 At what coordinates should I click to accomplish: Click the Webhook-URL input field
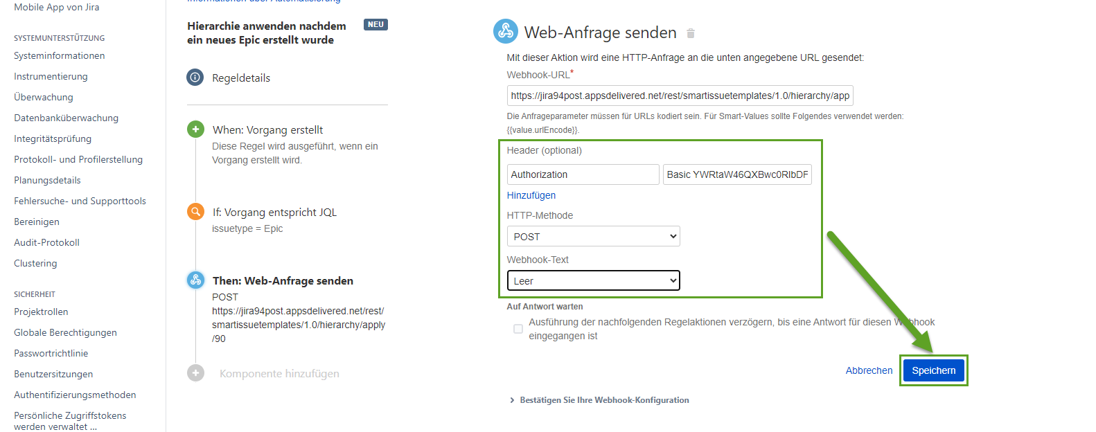(680, 96)
